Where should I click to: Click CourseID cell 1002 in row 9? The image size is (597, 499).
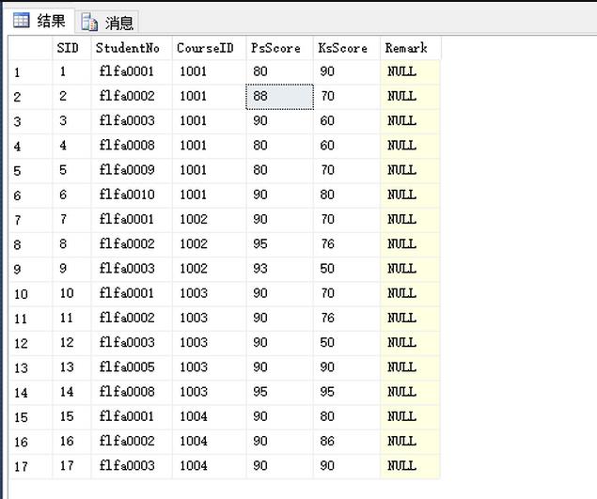click(209, 269)
